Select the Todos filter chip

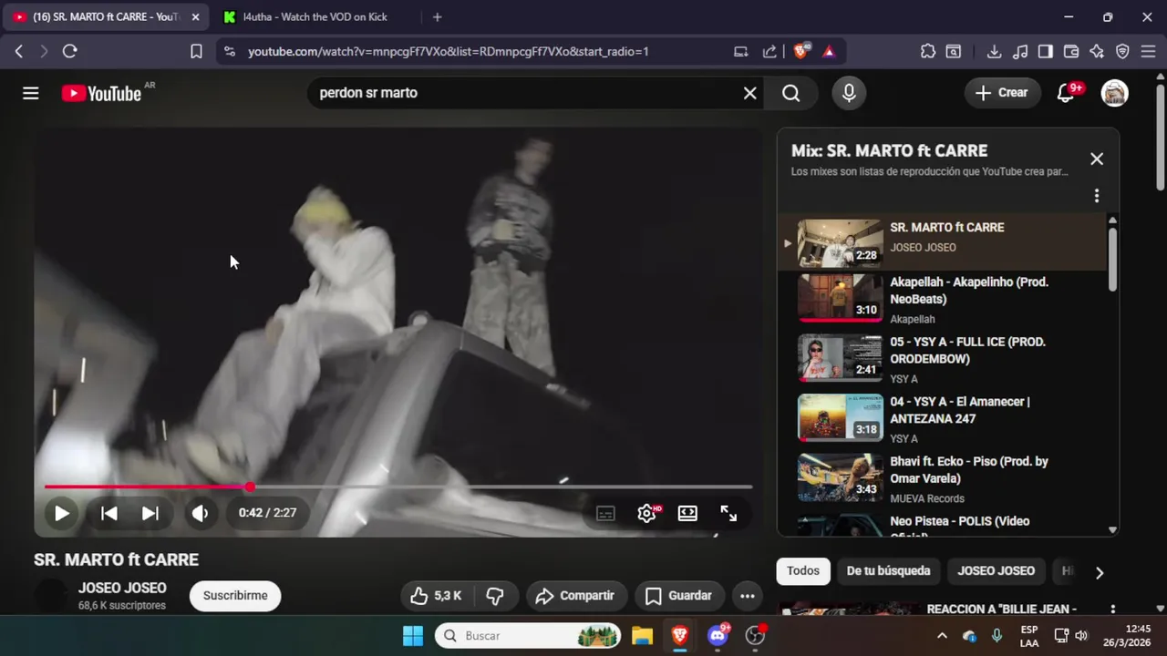click(x=803, y=571)
